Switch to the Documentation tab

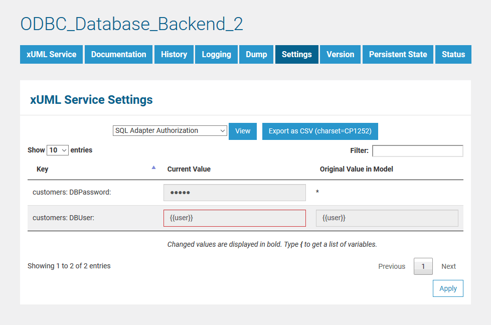tap(118, 54)
